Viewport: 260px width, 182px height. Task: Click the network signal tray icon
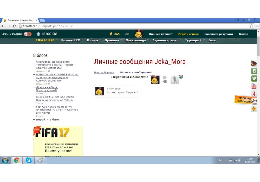click(x=235, y=160)
